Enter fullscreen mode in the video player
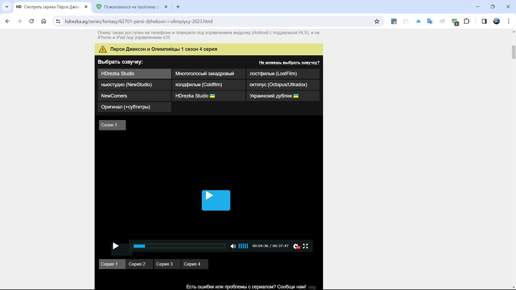516x290 pixels. pyautogui.click(x=305, y=246)
